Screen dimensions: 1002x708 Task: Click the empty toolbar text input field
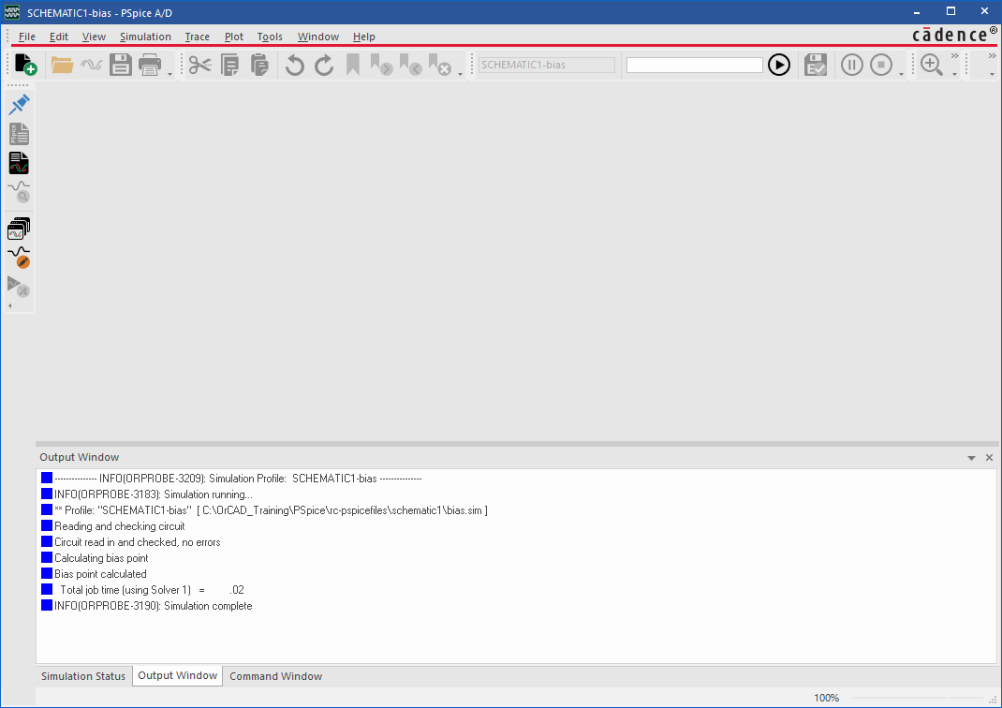click(x=695, y=65)
